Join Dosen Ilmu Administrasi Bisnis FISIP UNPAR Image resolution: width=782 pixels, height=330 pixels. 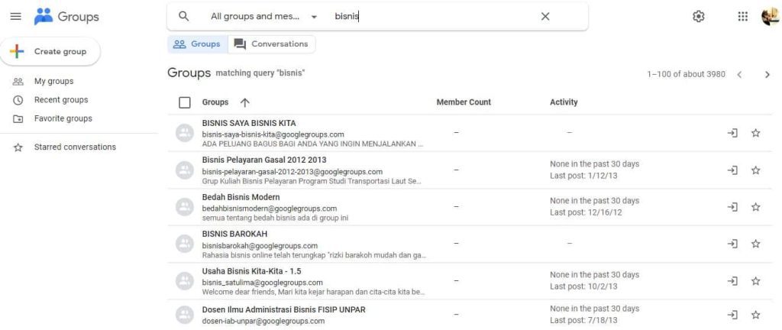[732, 315]
